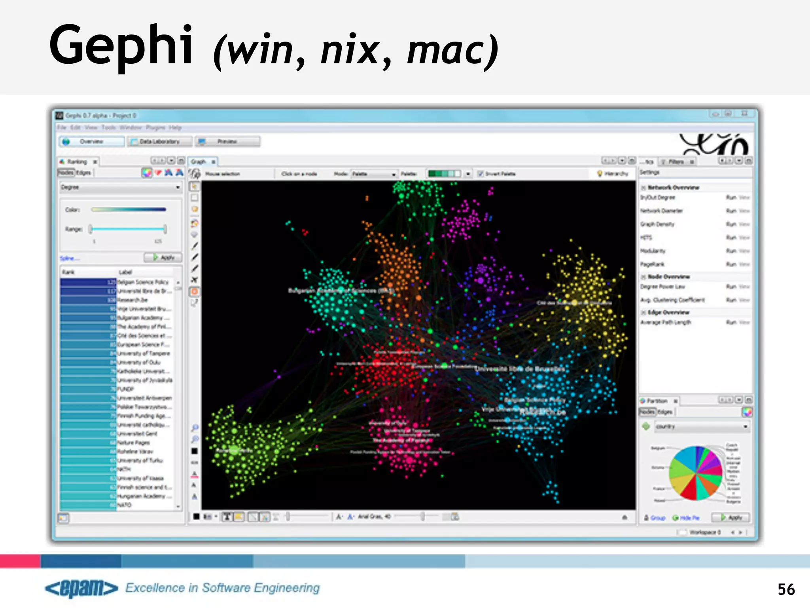This screenshot has width=810, height=608.
Task: Click the label color A icon with red underline
Action: pyautogui.click(x=195, y=474)
